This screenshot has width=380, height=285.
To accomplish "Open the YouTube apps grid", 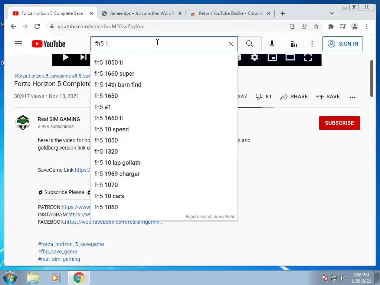I will [294, 44].
